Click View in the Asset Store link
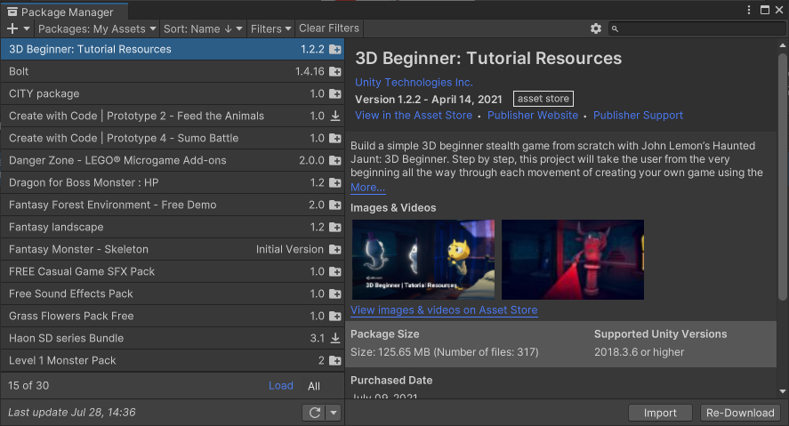789x426 pixels. click(414, 116)
